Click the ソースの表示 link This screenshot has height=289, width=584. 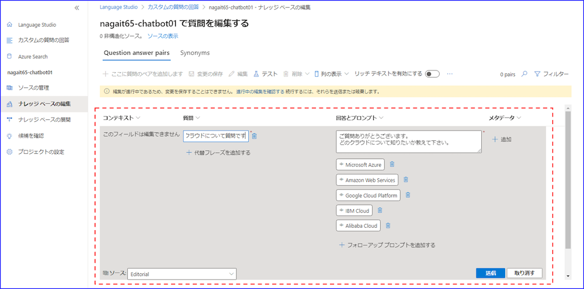point(163,36)
